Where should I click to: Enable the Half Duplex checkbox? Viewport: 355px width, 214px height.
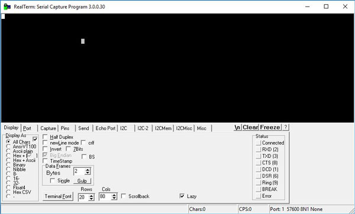[x=46, y=137]
